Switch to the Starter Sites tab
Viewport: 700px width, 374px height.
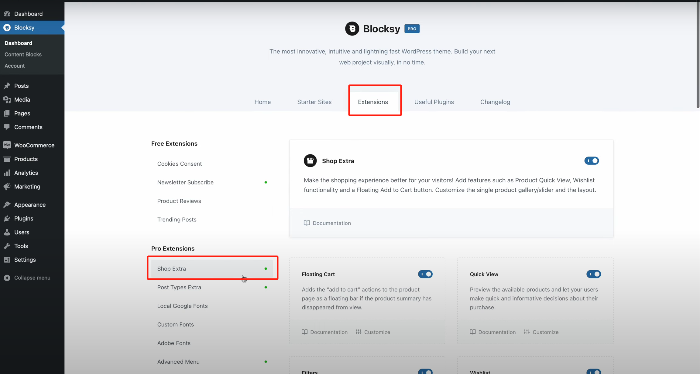click(x=314, y=102)
